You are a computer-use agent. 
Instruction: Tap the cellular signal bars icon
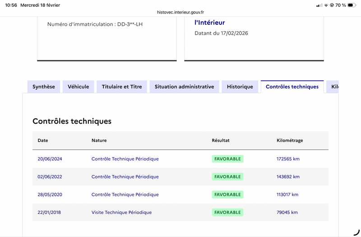319,5
